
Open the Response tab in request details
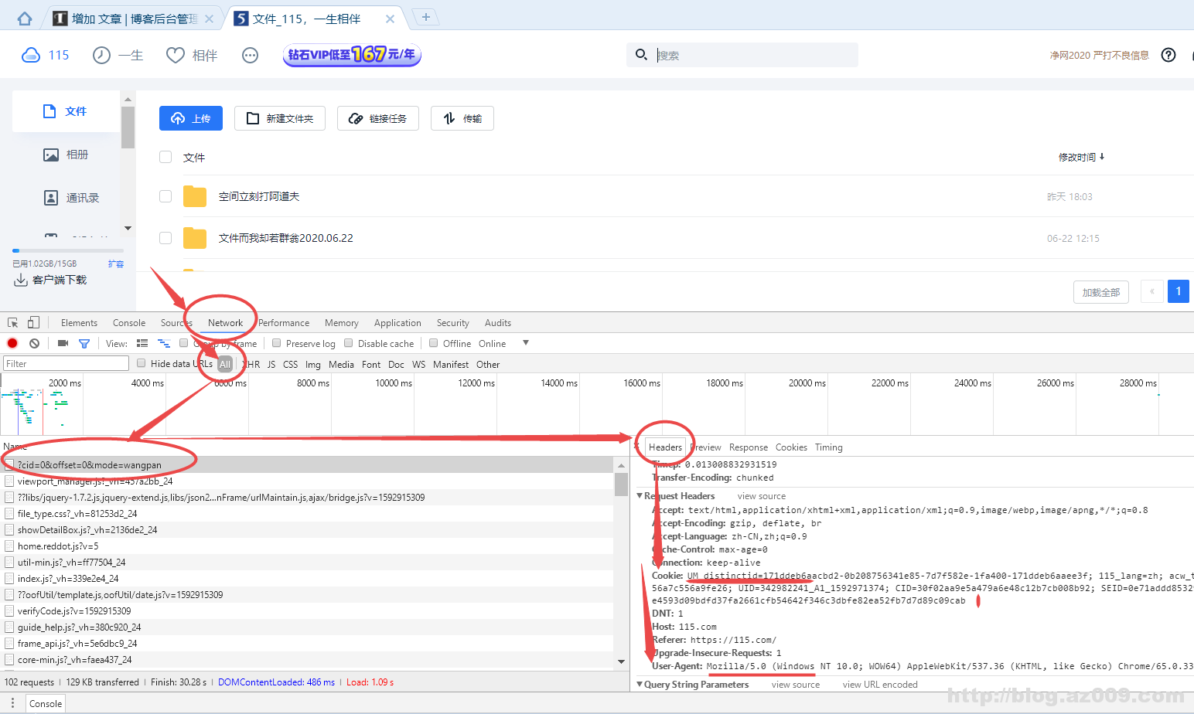pos(748,447)
